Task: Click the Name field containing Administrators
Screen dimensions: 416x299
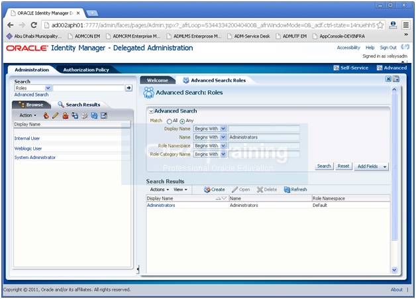Action: click(x=264, y=137)
